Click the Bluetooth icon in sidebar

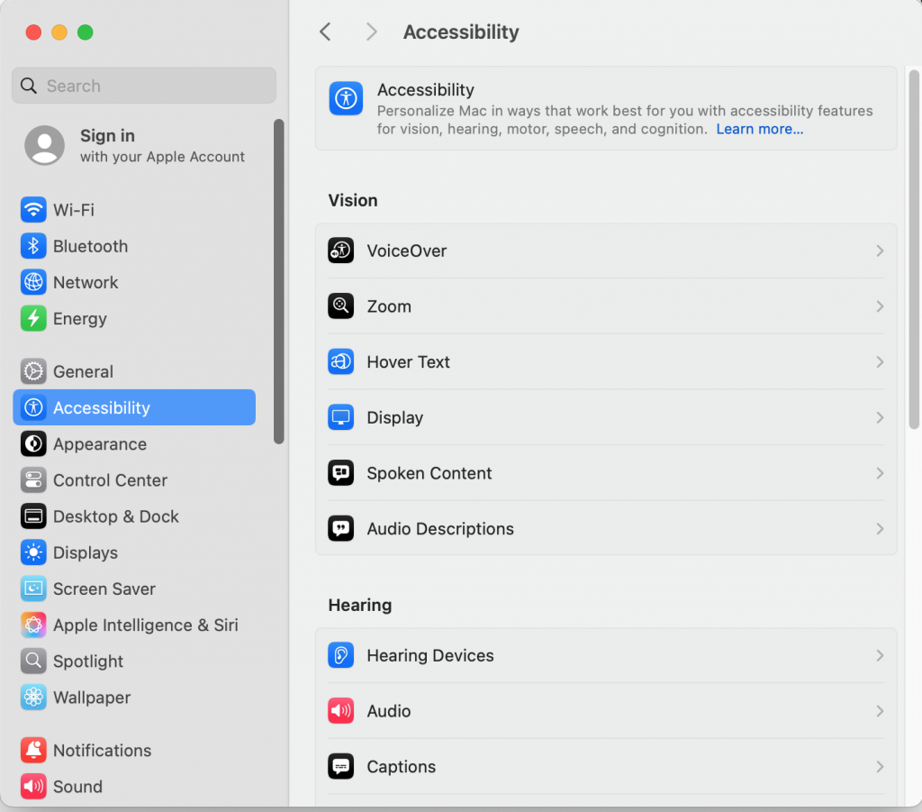(33, 246)
